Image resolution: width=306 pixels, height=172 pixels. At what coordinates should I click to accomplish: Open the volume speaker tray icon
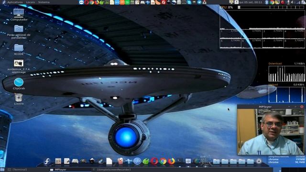293,2
